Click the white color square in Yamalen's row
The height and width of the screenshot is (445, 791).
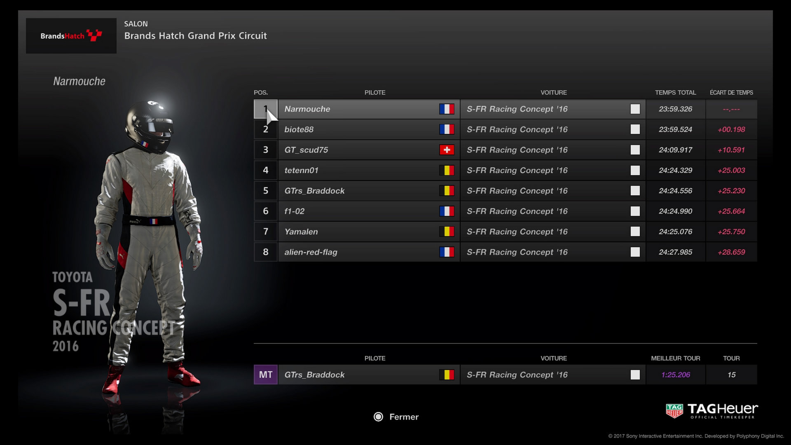point(635,232)
